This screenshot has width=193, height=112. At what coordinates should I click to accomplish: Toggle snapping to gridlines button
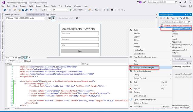pyautogui.click(x=19, y=58)
